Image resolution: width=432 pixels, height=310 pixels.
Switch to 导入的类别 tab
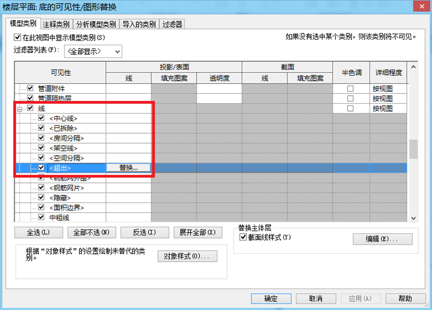139,24
